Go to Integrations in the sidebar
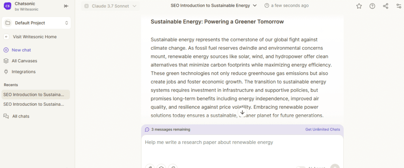The width and height of the screenshot is (404, 168). click(x=23, y=72)
